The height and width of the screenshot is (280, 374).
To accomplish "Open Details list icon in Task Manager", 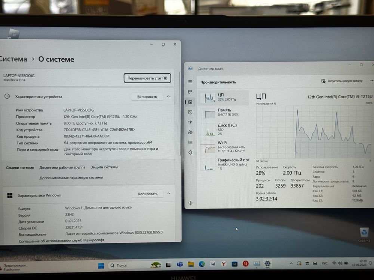I will (x=190, y=142).
